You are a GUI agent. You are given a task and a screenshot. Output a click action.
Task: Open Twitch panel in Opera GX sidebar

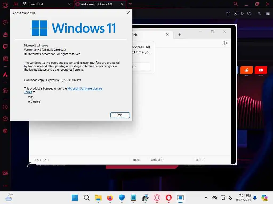point(5,46)
